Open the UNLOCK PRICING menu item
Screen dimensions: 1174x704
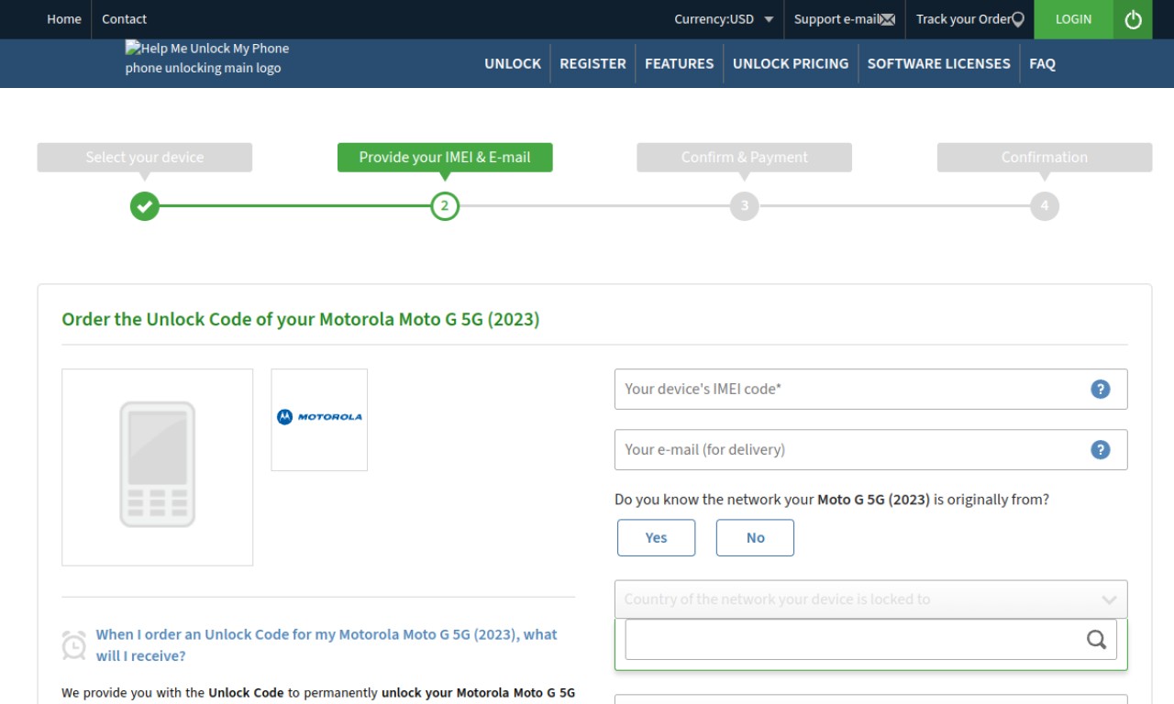(x=791, y=63)
